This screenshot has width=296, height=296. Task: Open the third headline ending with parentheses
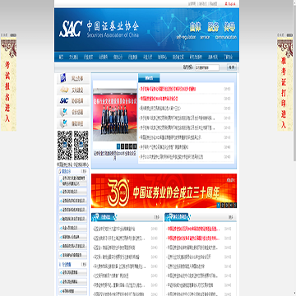(160, 109)
